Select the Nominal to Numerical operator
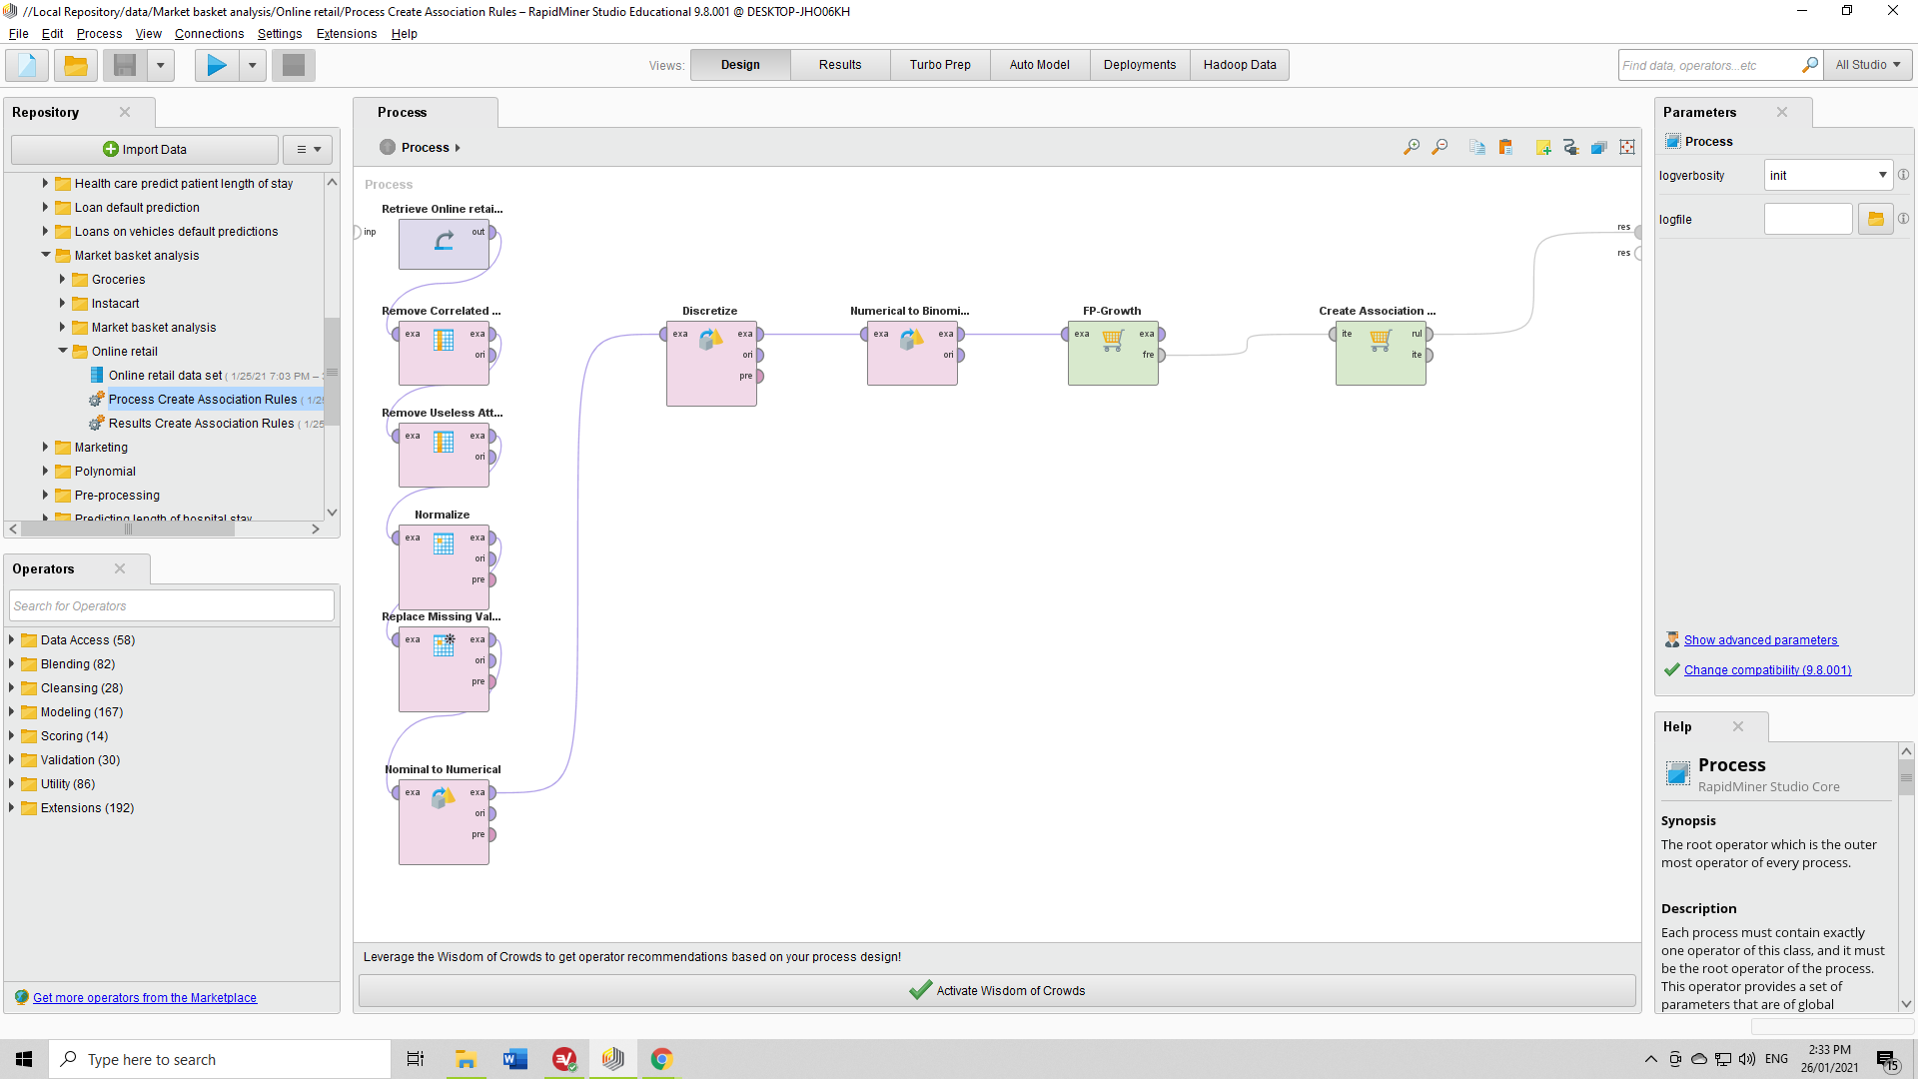 point(444,821)
